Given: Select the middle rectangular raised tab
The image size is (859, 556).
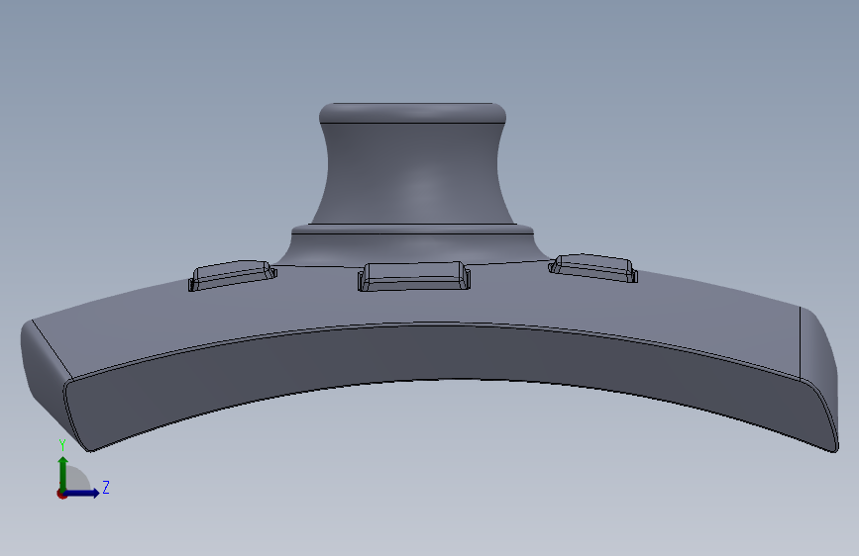Looking at the screenshot, I should [413, 276].
